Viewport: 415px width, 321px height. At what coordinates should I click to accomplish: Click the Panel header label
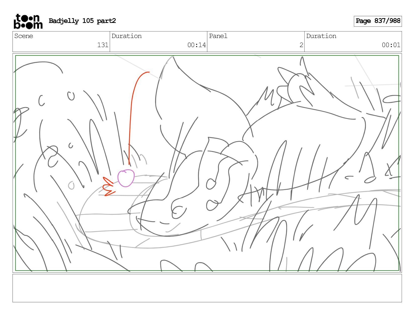(x=218, y=36)
